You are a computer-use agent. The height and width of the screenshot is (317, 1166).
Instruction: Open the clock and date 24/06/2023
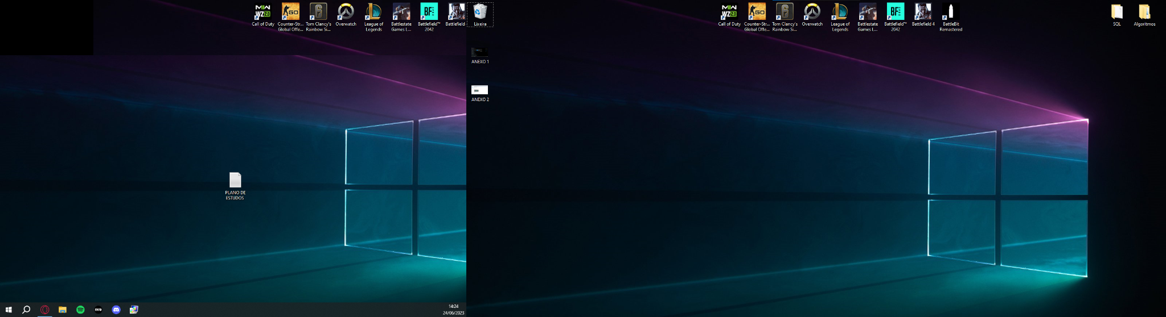click(453, 310)
